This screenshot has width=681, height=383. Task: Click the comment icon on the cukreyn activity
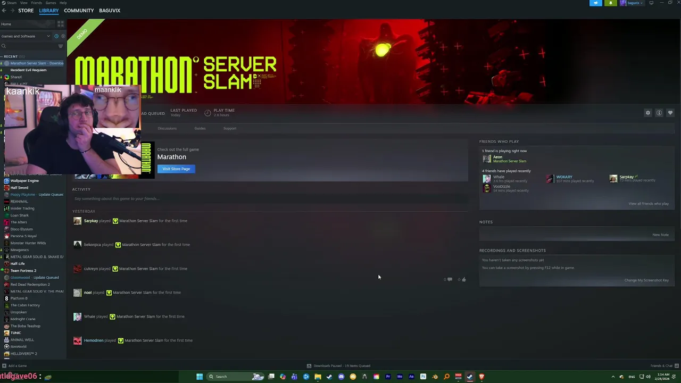coord(450,279)
